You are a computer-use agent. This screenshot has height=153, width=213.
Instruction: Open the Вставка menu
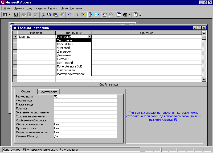click(40, 8)
